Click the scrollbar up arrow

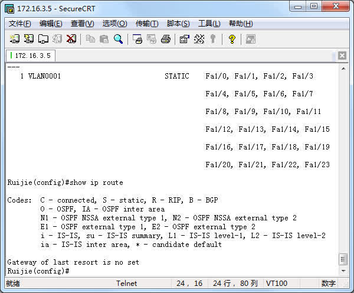[x=343, y=68]
